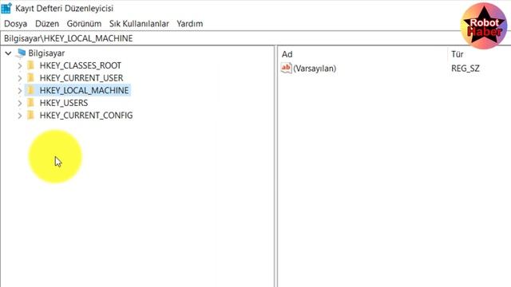Click the Bilgisayar computer icon
Screen dimensions: 511x287
coord(21,53)
